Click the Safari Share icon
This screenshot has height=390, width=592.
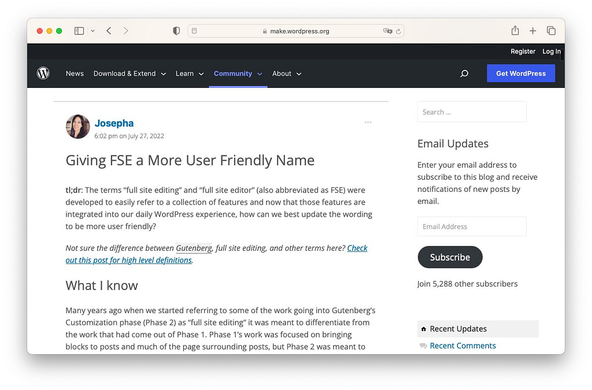(x=515, y=31)
